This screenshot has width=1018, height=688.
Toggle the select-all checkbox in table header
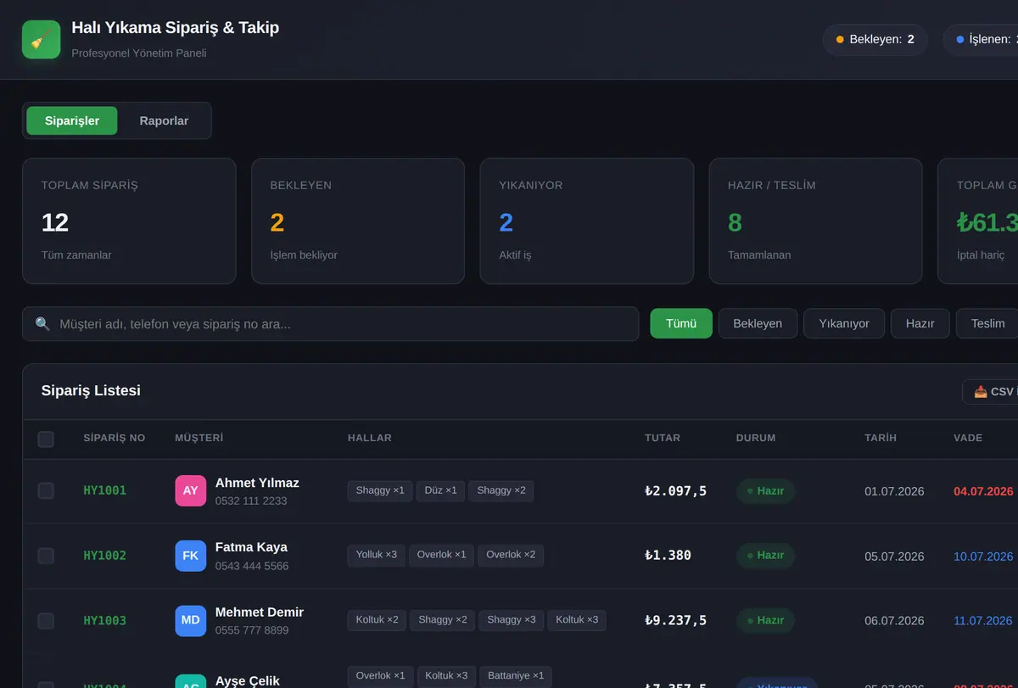46,439
